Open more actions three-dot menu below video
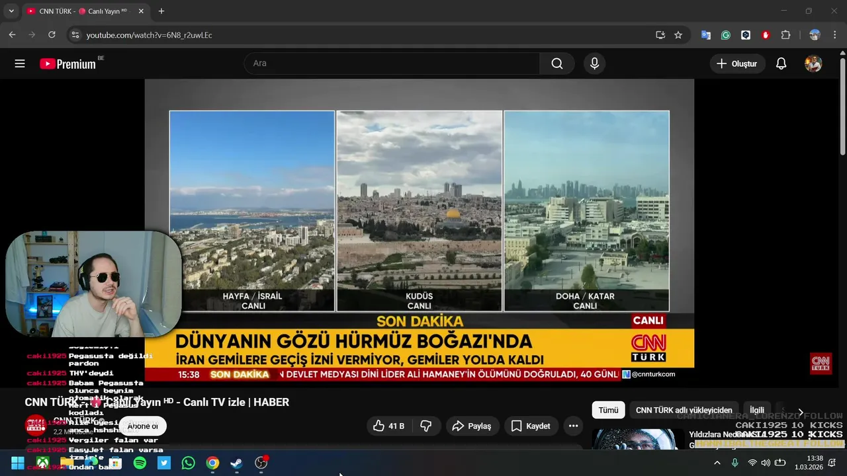The height and width of the screenshot is (476, 847). point(573,426)
